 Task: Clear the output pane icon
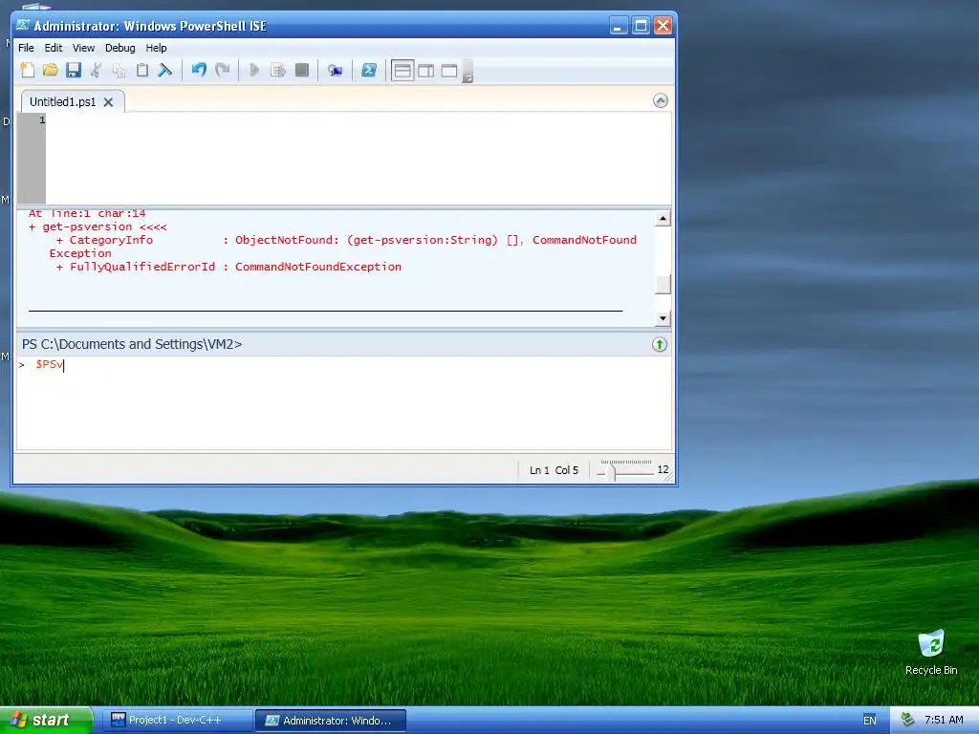pyautogui.click(x=164, y=70)
